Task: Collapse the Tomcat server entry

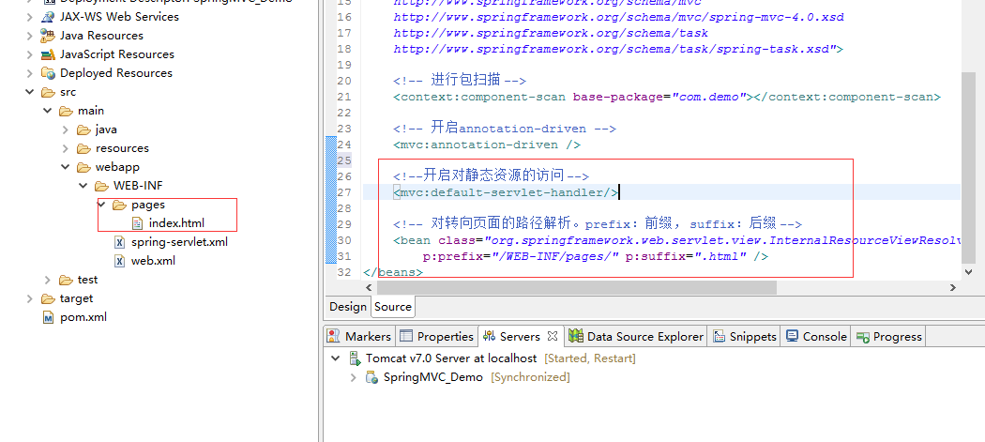Action: pyautogui.click(x=336, y=358)
